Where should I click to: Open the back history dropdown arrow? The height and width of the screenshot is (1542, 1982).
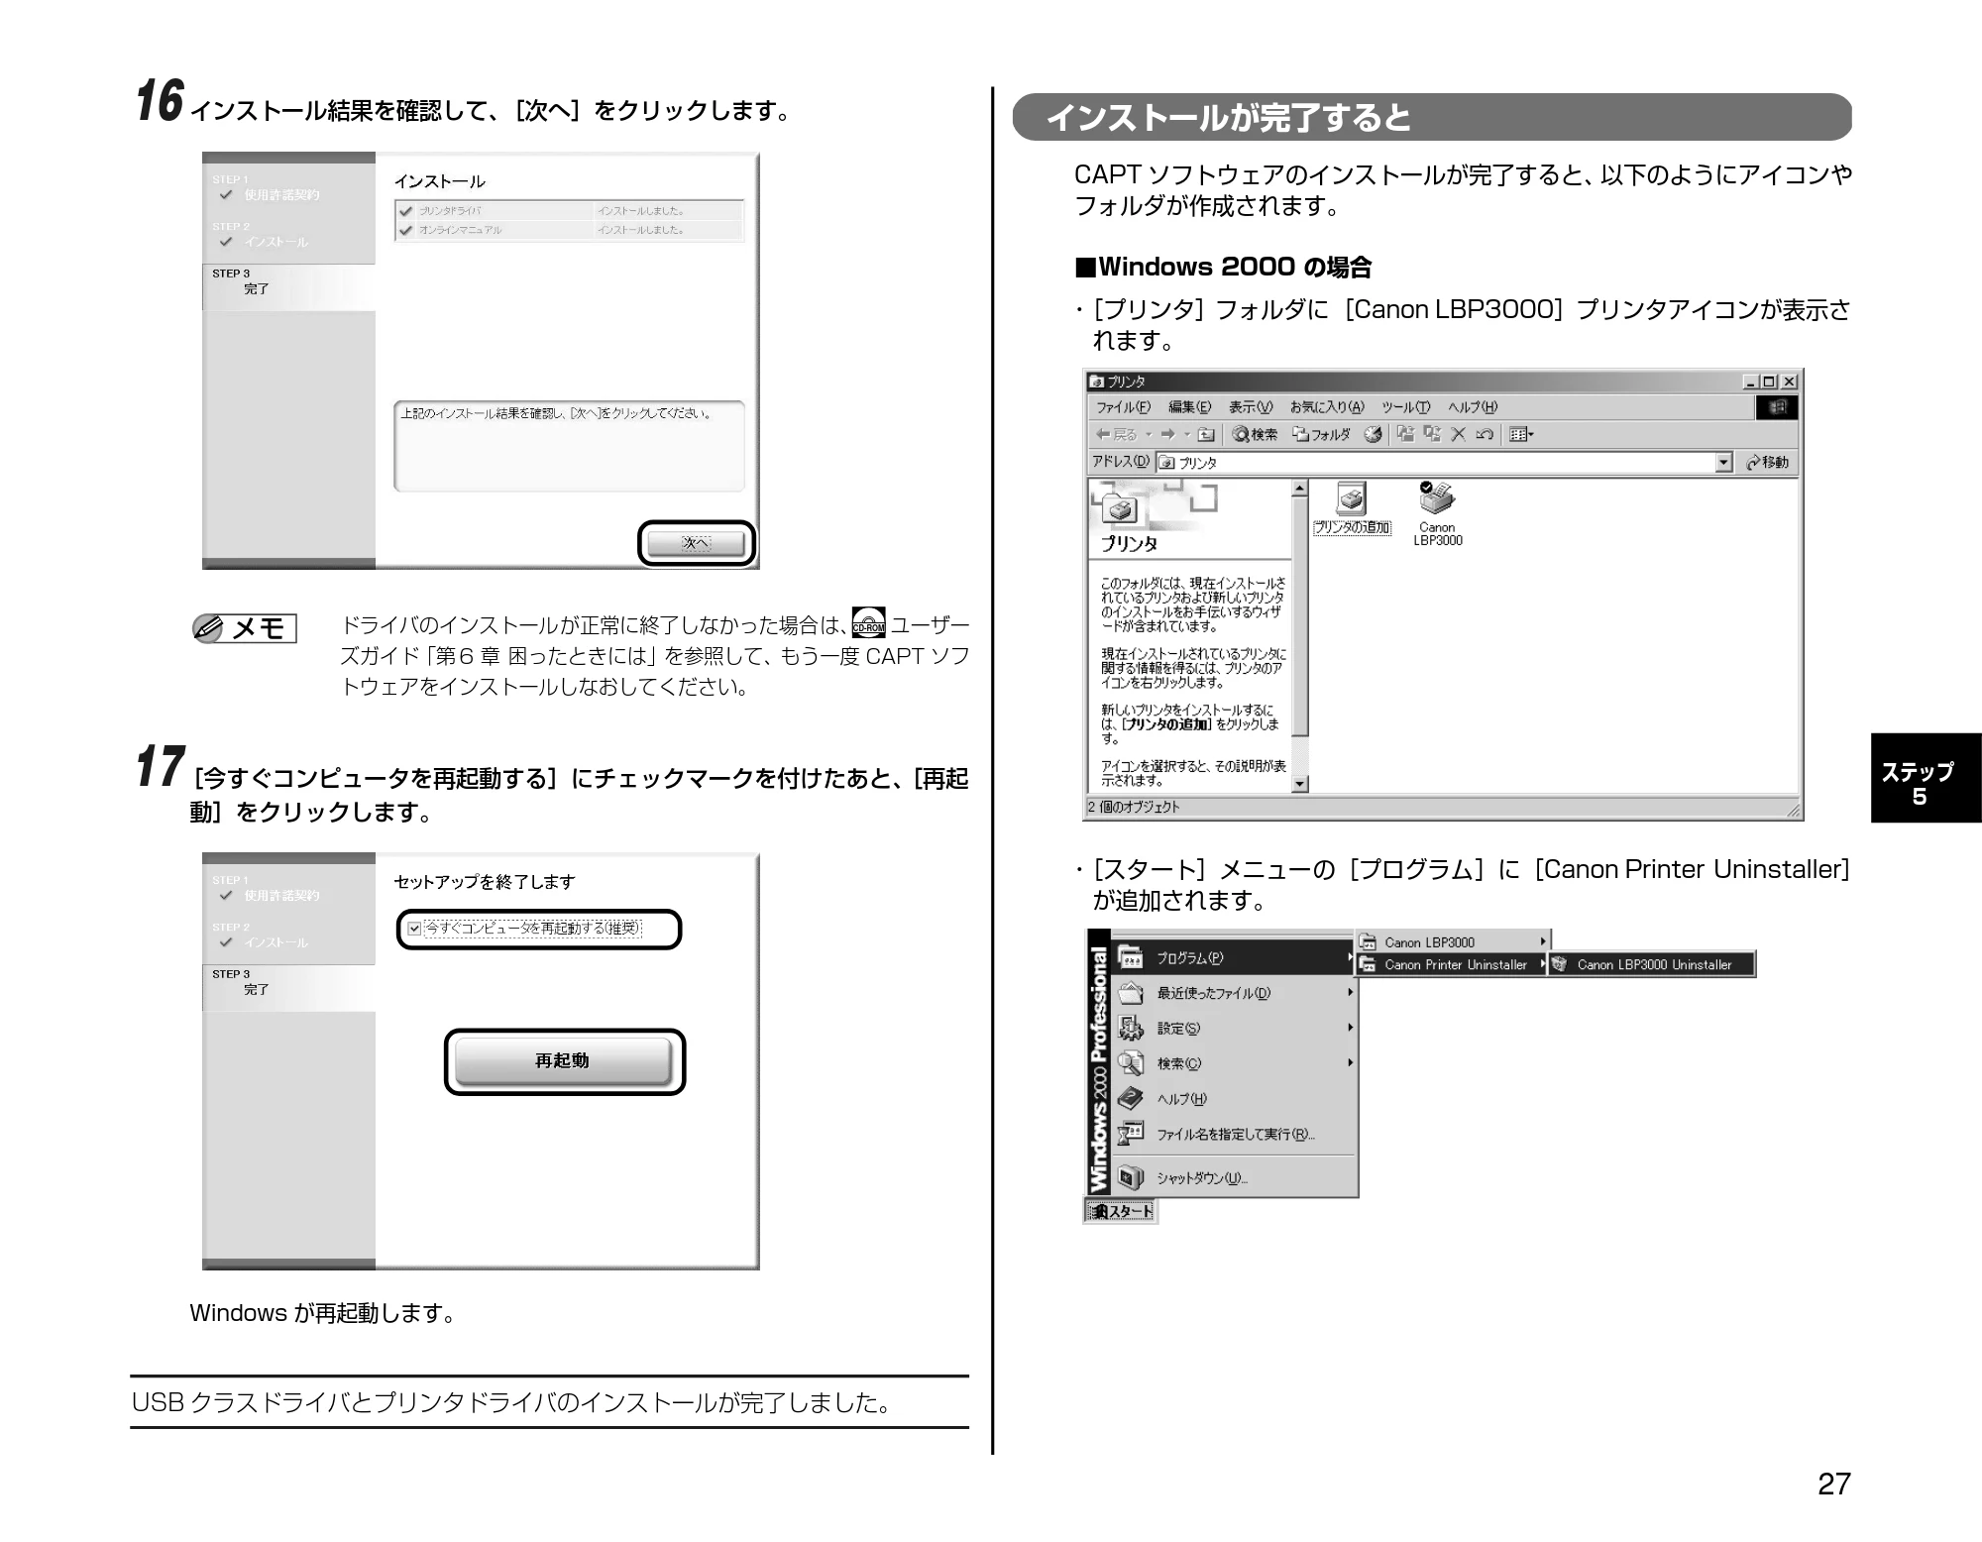pos(1149,434)
